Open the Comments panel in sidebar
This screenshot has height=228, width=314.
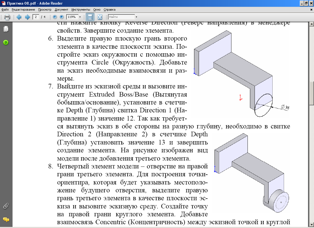click(x=6, y=219)
